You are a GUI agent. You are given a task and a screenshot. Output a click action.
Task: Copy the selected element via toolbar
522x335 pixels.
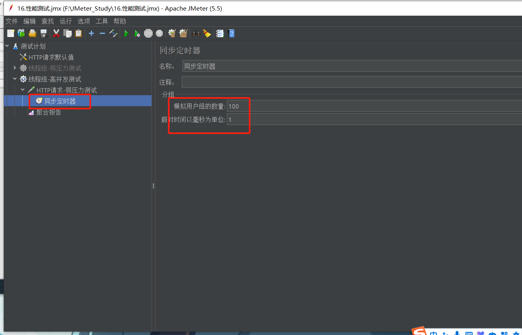pyautogui.click(x=68, y=34)
